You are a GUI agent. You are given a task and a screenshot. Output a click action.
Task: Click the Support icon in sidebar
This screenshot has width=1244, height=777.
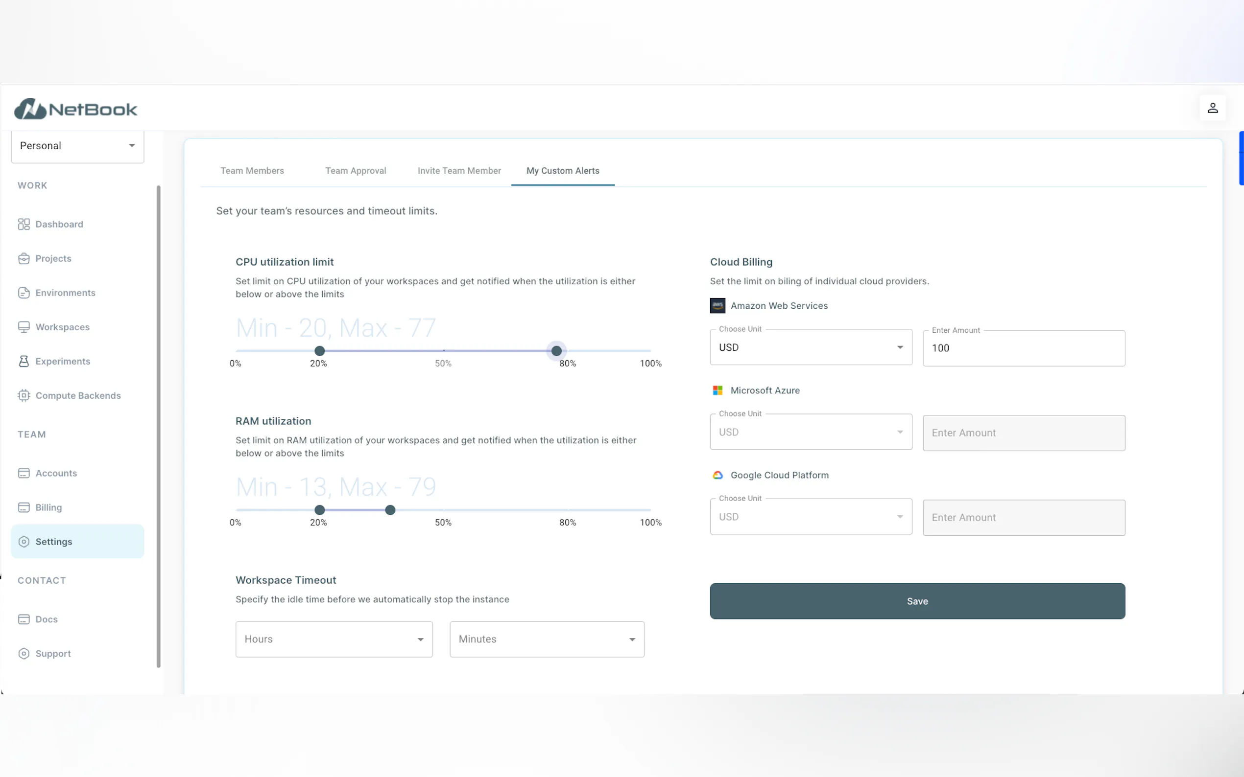click(x=24, y=654)
